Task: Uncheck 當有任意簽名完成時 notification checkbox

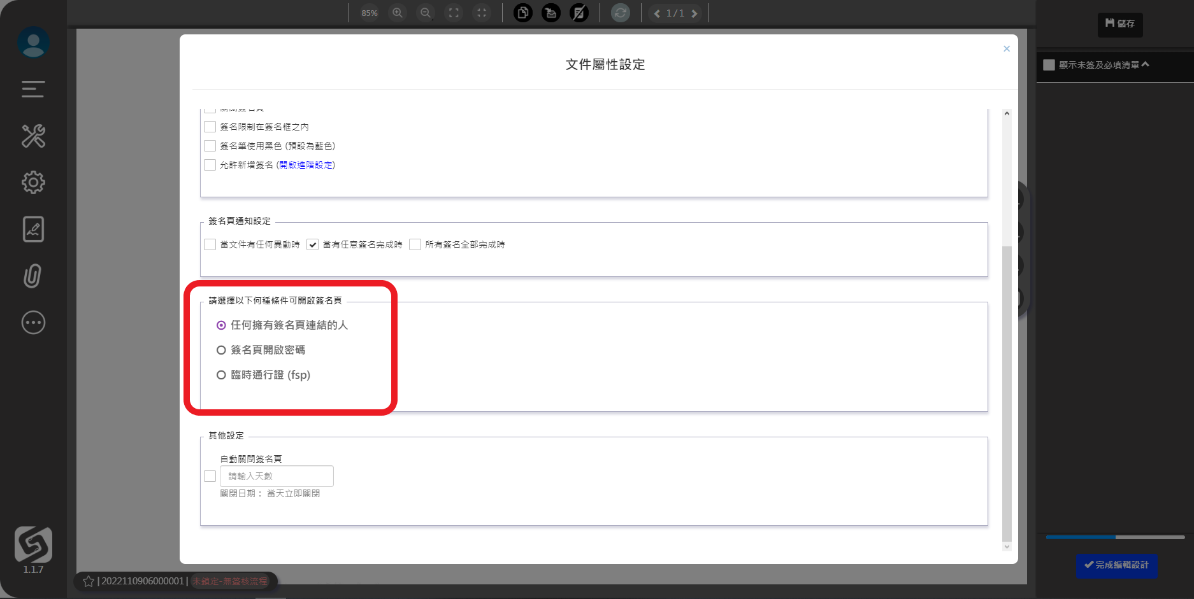Action: pyautogui.click(x=313, y=244)
